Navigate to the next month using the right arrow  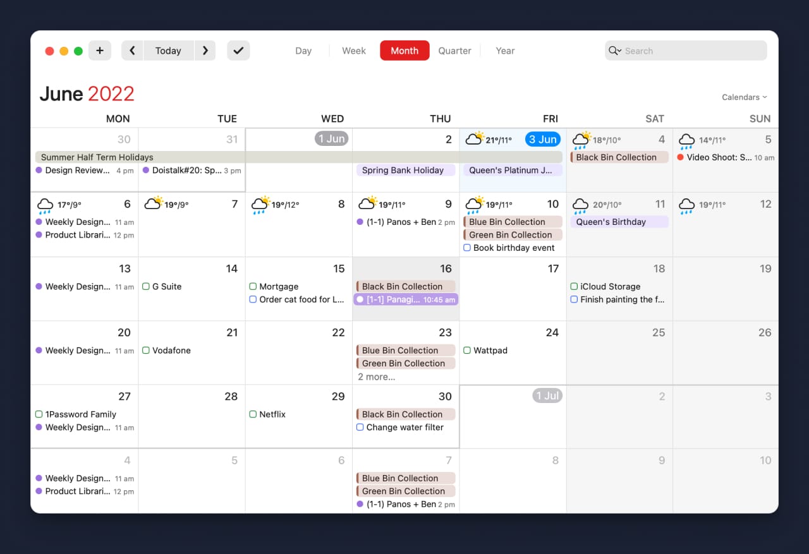point(205,51)
